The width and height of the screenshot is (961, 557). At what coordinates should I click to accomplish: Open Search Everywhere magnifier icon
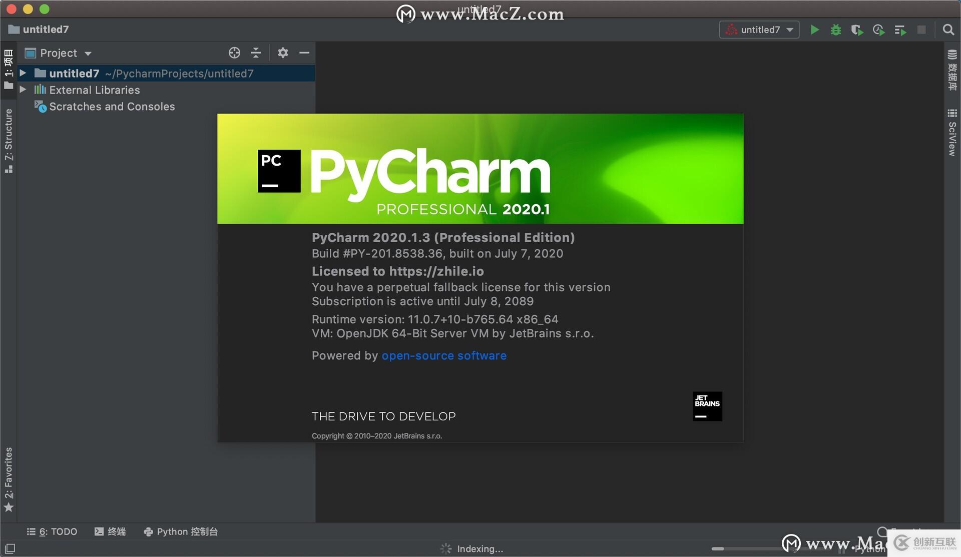point(948,30)
